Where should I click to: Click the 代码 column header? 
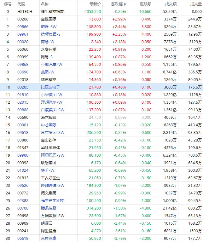pos(21,4)
